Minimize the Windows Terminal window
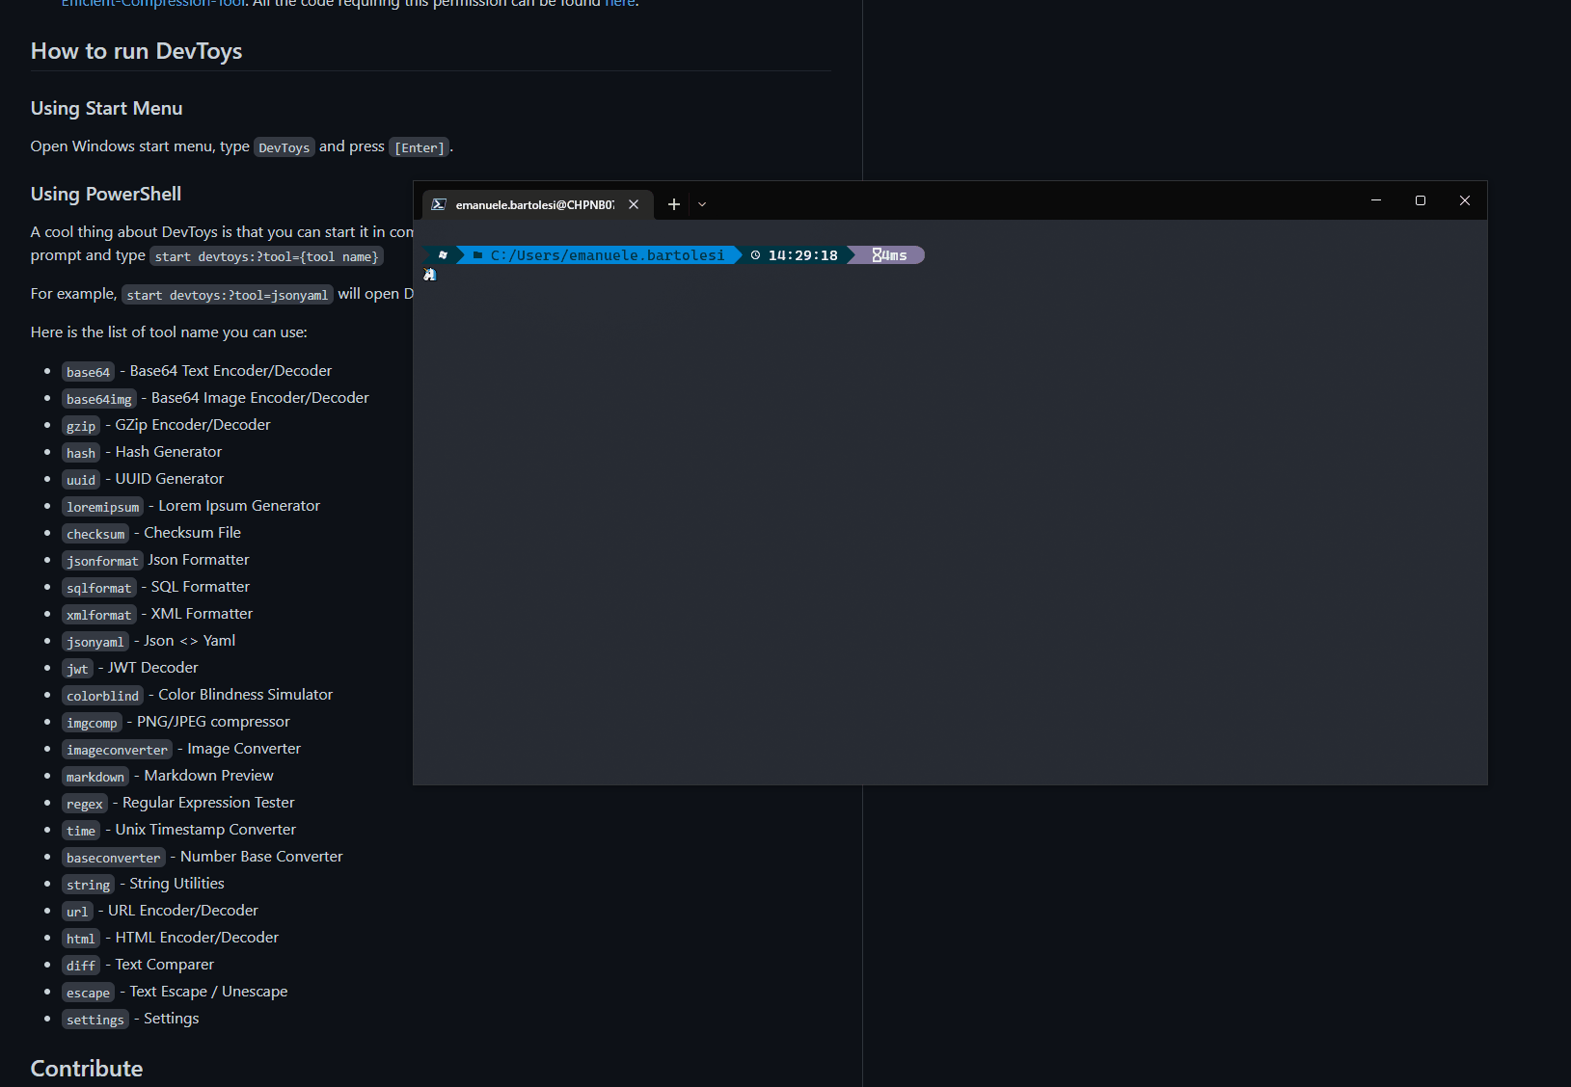Viewport: 1571px width, 1087px height. tap(1376, 200)
